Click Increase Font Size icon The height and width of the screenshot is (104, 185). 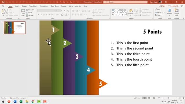coord(62,11)
